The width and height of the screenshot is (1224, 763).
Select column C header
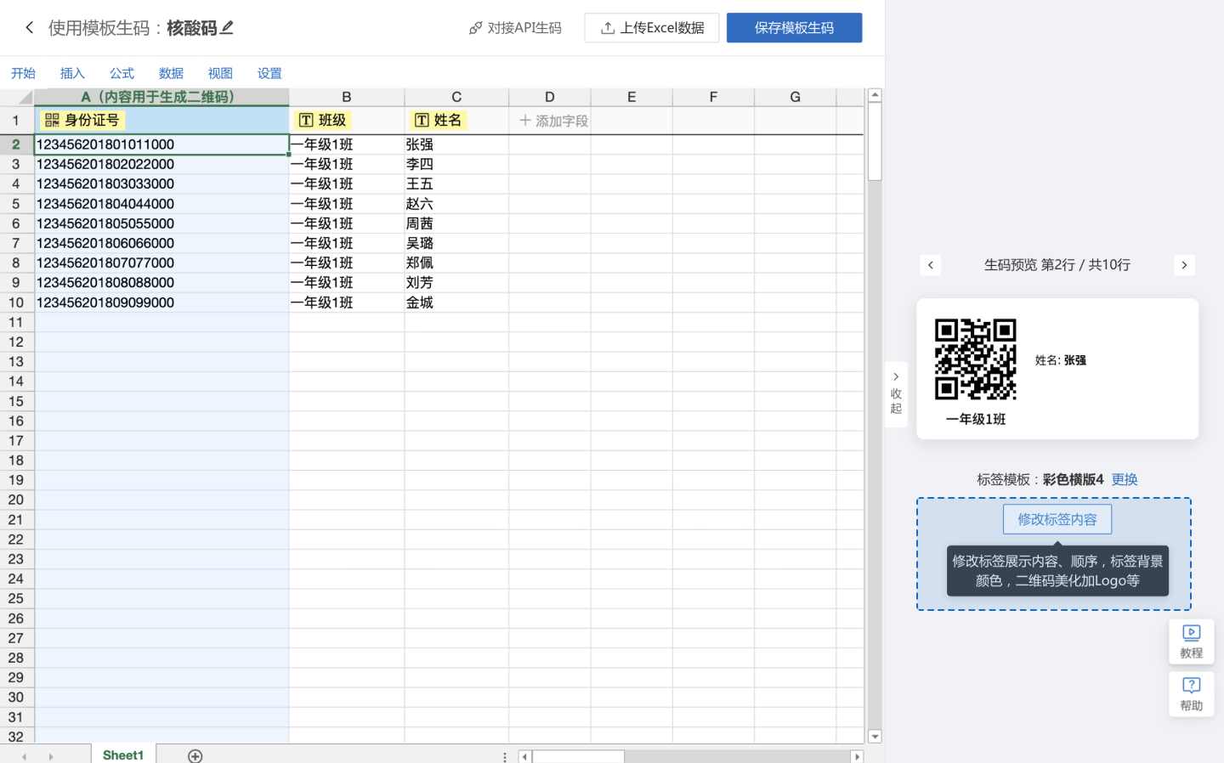pyautogui.click(x=456, y=97)
